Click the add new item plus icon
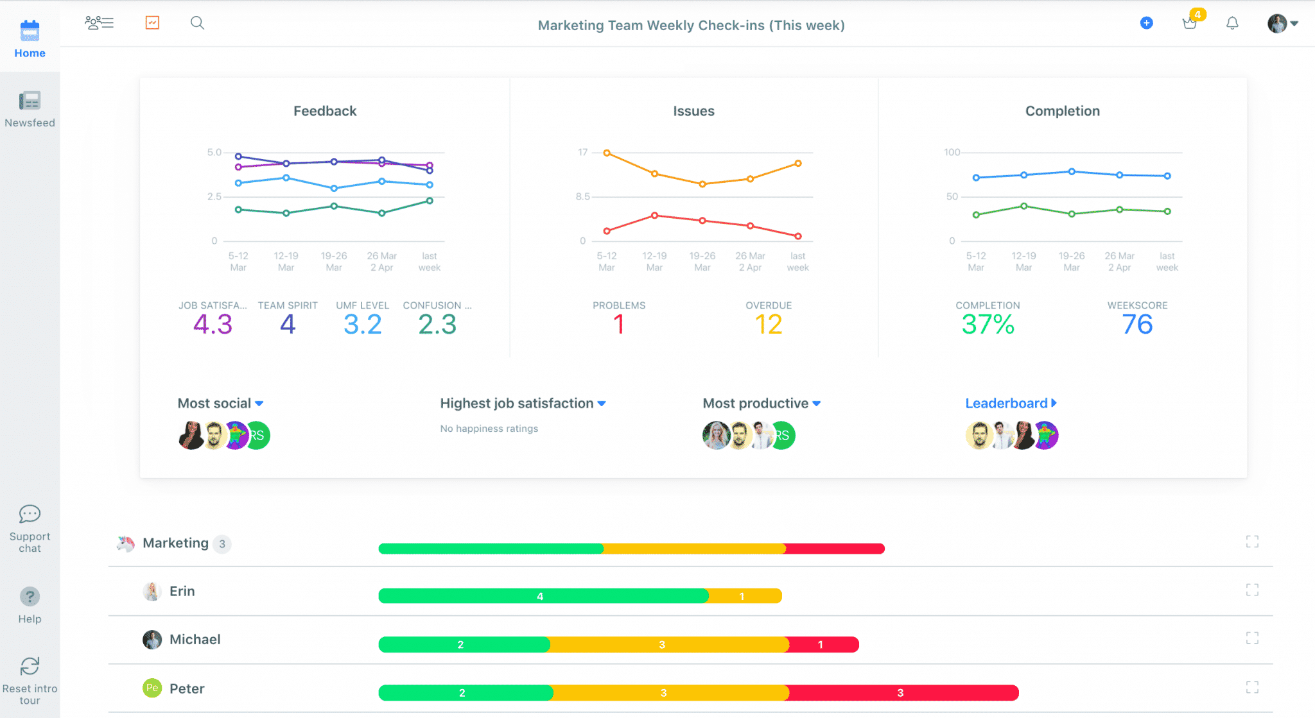Viewport: 1315px width, 718px height. (1146, 23)
